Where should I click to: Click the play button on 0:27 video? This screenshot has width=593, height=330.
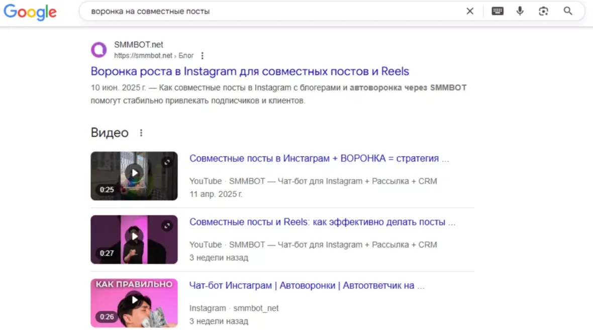(x=134, y=236)
